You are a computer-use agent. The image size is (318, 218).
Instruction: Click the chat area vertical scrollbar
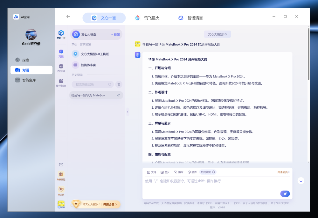coord(308,54)
